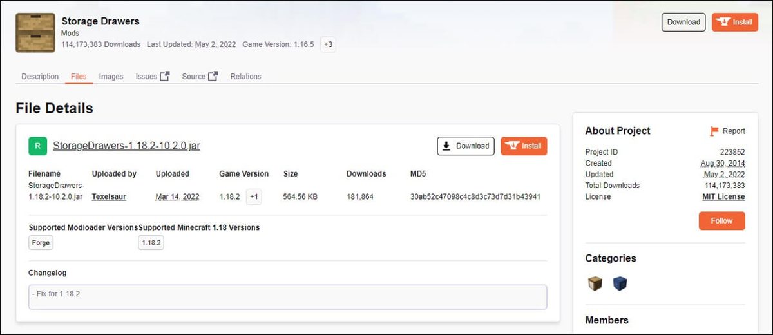Click the Download button in the page header
Image resolution: width=773 pixels, height=335 pixels.
tap(683, 22)
